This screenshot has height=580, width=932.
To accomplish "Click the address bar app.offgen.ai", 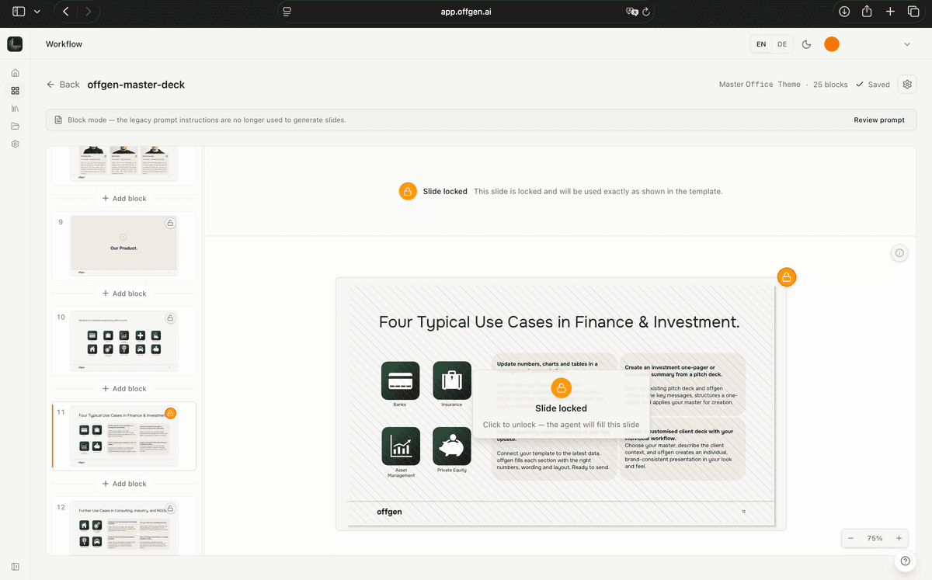I will click(x=466, y=12).
